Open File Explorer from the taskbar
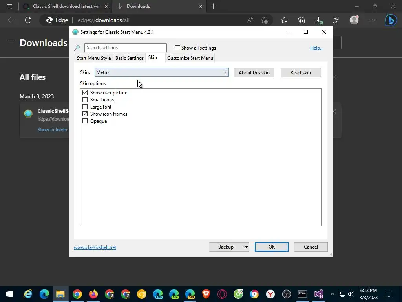The width and height of the screenshot is (402, 302). point(60,294)
